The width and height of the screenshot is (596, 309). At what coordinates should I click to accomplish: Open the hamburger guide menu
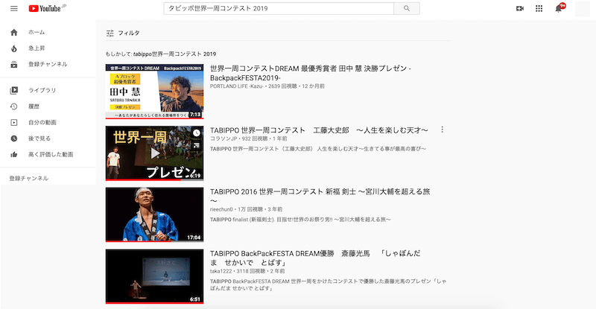[14, 8]
